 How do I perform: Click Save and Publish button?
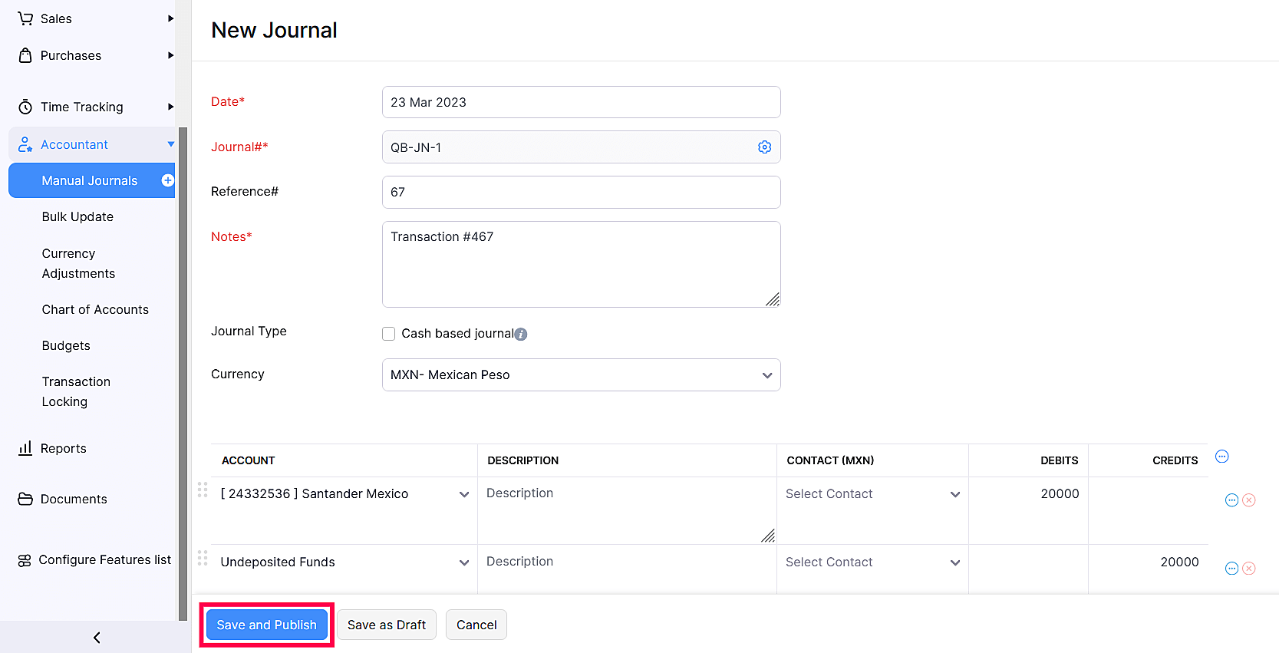pos(266,625)
